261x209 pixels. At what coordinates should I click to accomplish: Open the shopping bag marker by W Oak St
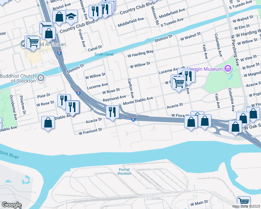[235, 127]
